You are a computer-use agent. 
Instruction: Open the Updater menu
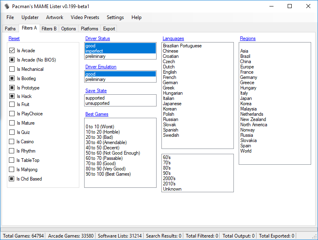point(30,17)
